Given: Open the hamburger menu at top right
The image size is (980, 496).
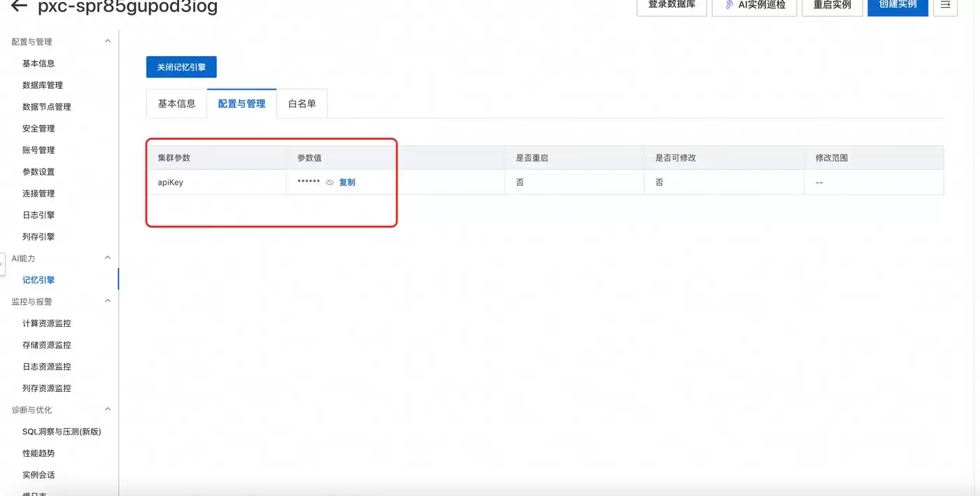Looking at the screenshot, I should click(x=945, y=6).
